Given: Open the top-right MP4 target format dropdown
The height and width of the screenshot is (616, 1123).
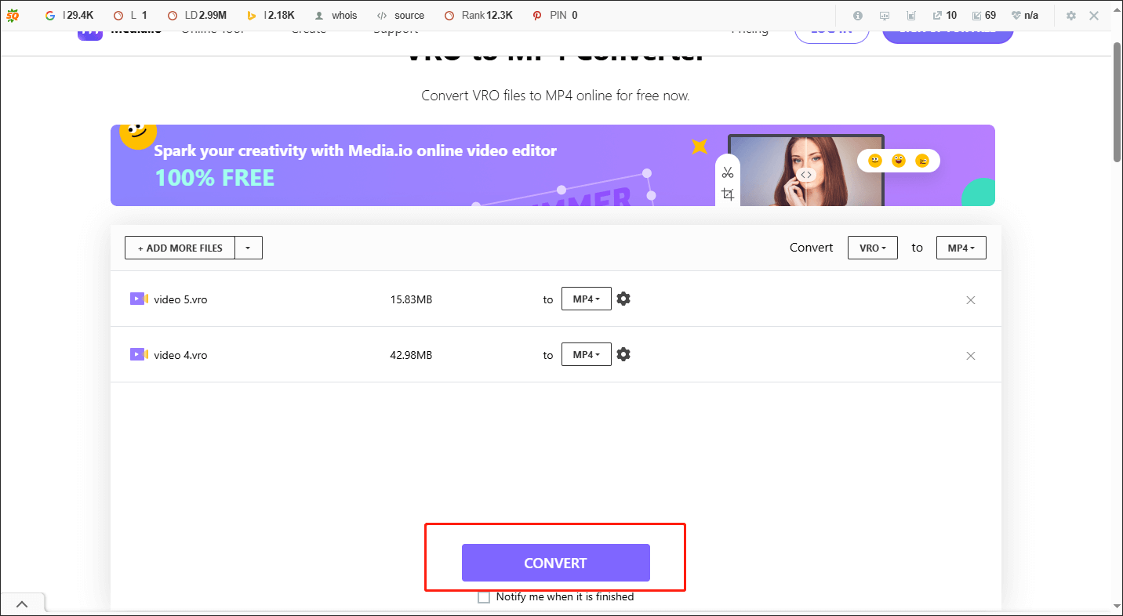Looking at the screenshot, I should 961,248.
